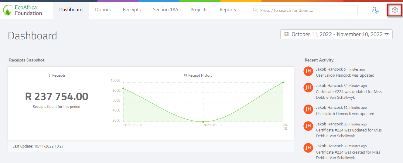Screen dimensions: 403x163
Task: Click the R 237 754.00 receipts total
Action: pos(56,96)
